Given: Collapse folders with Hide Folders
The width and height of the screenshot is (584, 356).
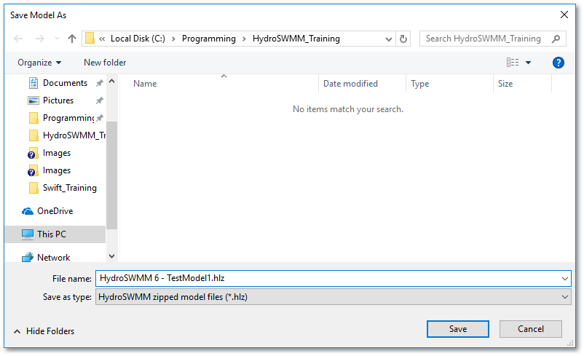Looking at the screenshot, I should tap(44, 331).
